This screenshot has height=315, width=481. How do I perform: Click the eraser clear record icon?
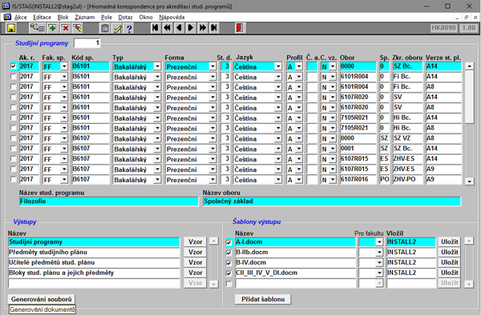point(77,28)
